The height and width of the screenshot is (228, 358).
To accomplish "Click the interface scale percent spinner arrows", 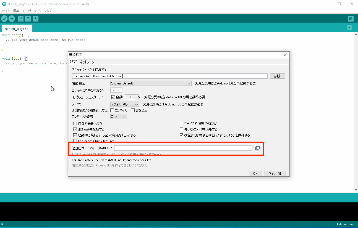I will [x=136, y=97].
